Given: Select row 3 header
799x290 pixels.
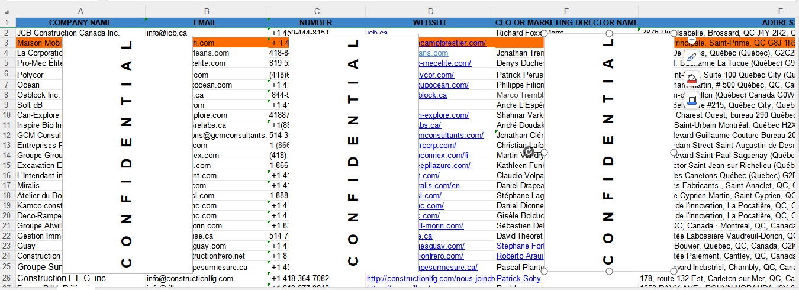Looking at the screenshot, I should click(8, 43).
